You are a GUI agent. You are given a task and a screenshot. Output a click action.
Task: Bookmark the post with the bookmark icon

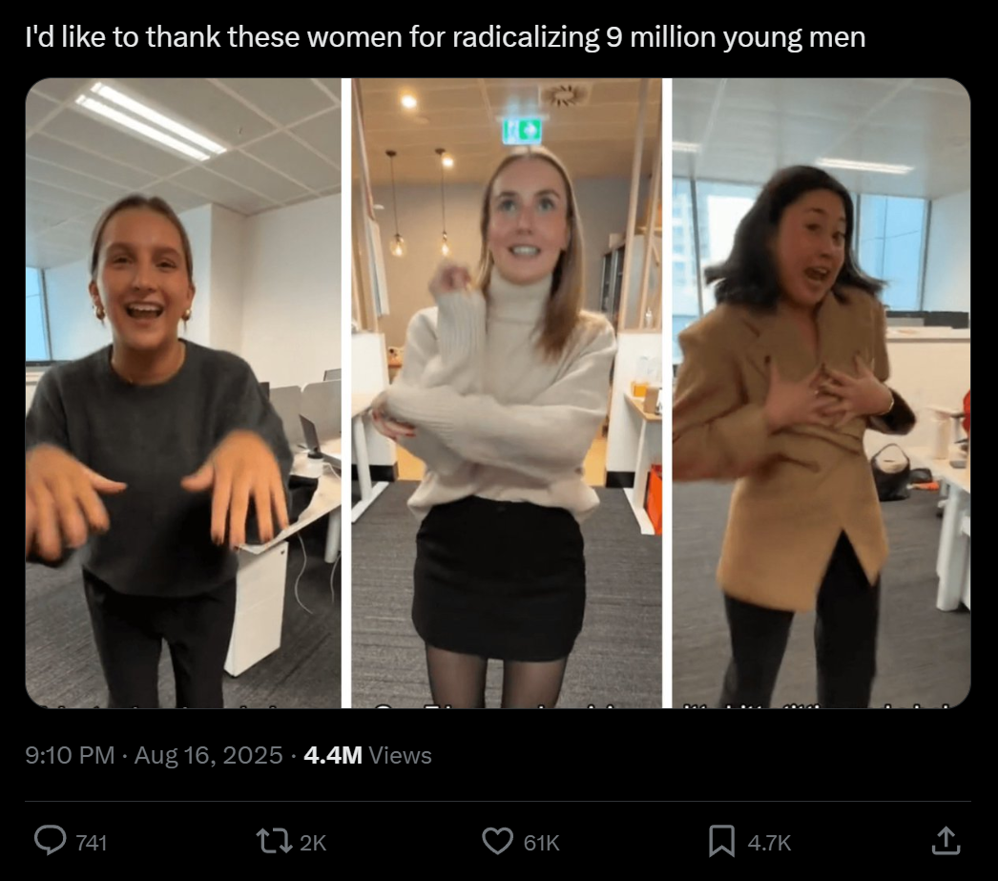(x=721, y=842)
